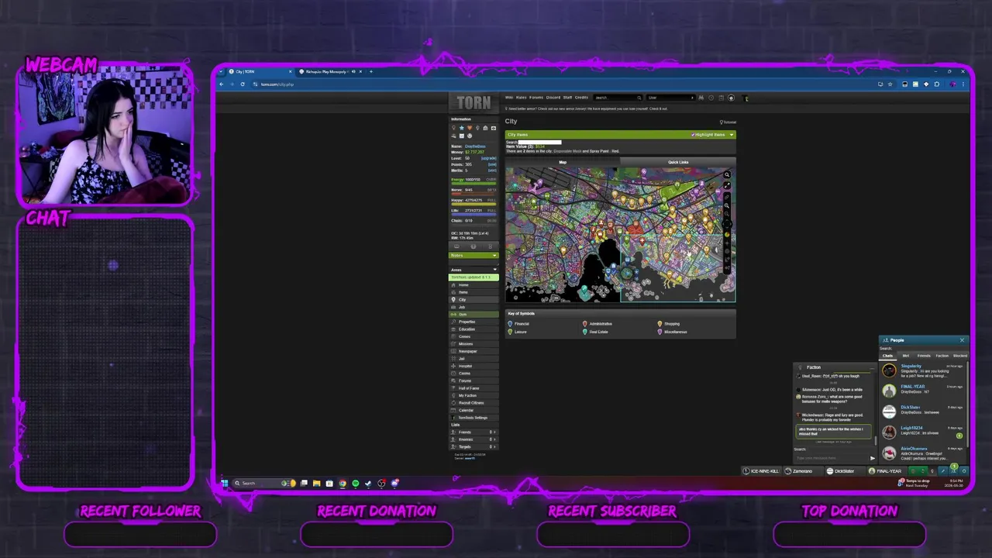Open a new browser tab
The height and width of the screenshot is (558, 992).
pyautogui.click(x=370, y=71)
